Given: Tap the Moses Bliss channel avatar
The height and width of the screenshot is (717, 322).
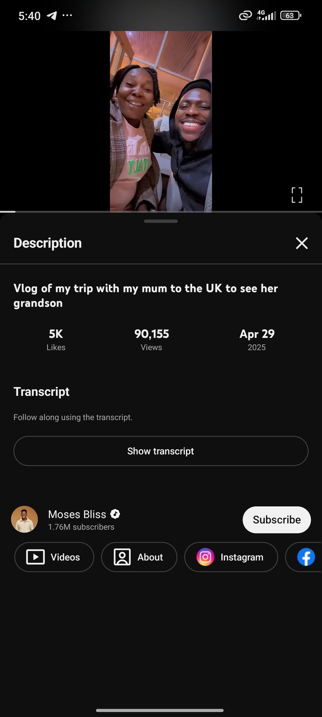Looking at the screenshot, I should pos(25,519).
